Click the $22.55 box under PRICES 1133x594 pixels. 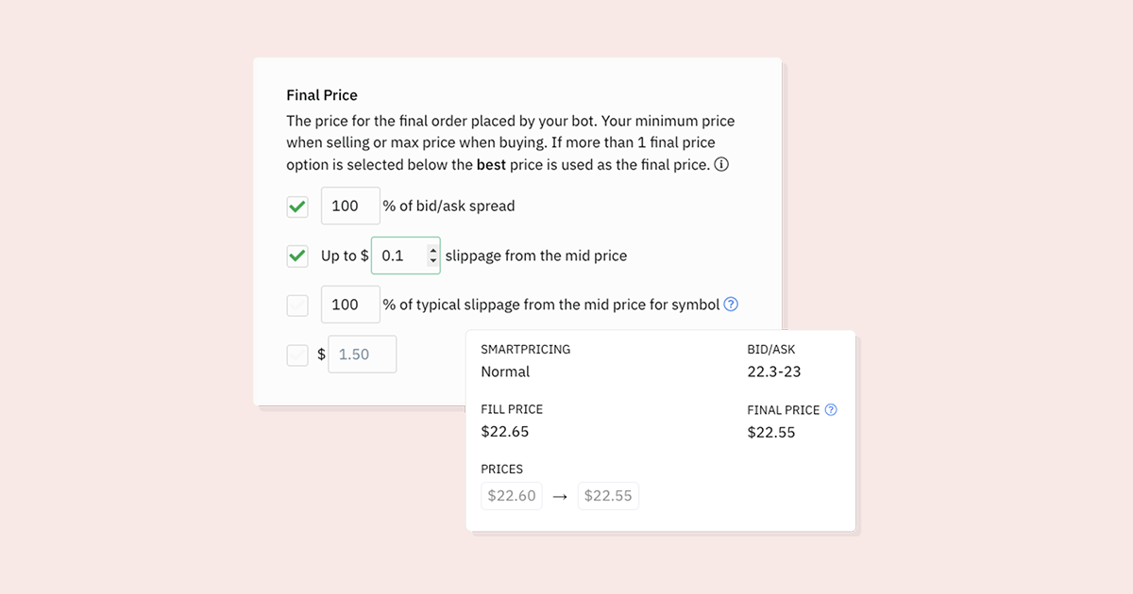point(608,496)
